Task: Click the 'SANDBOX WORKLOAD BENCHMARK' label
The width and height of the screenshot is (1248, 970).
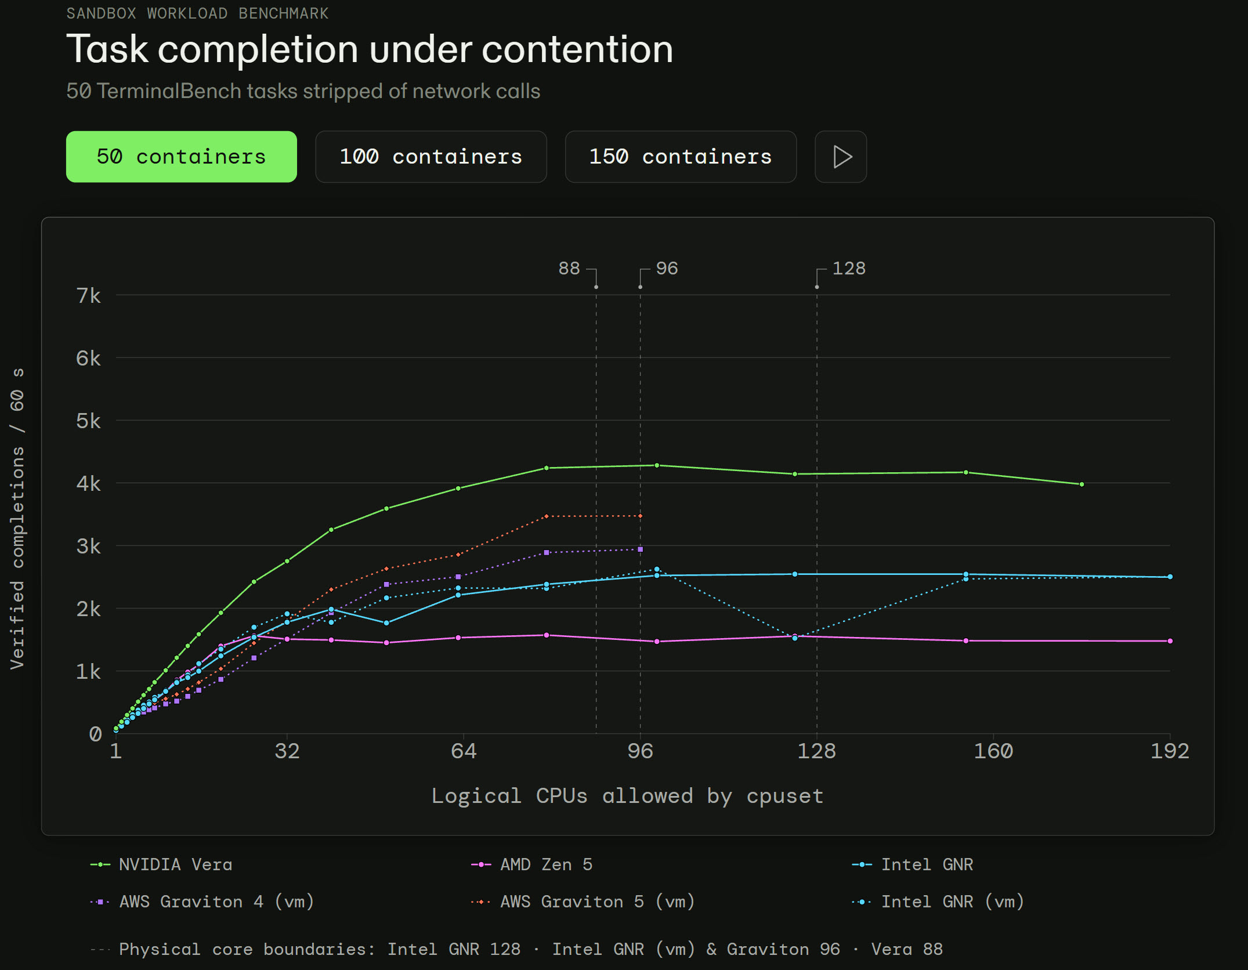Action: [197, 13]
